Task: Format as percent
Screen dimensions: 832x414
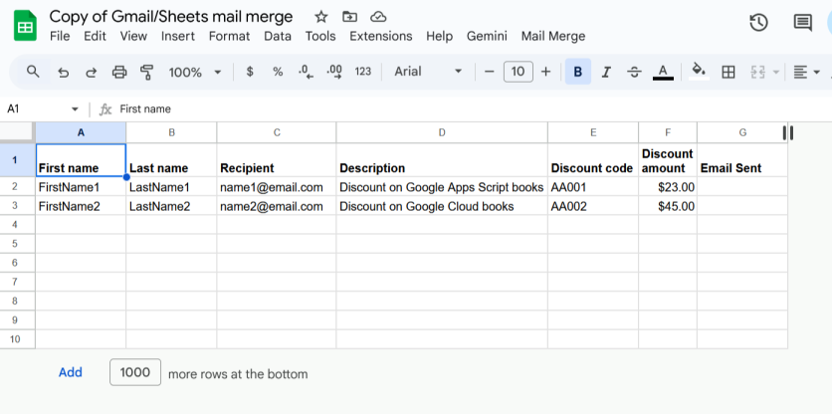Action: coord(278,72)
